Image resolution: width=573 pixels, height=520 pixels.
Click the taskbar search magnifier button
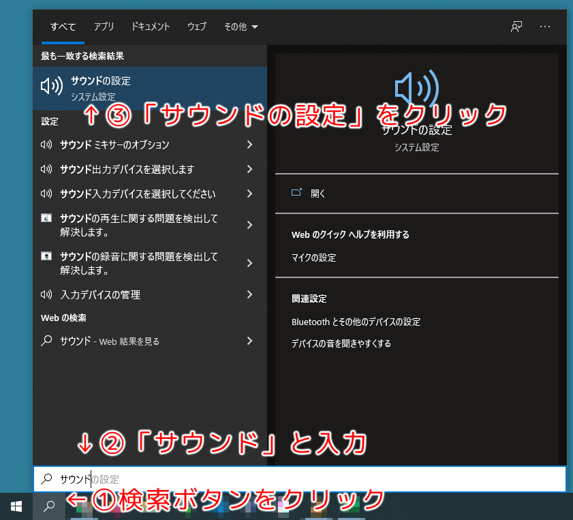coord(49,506)
